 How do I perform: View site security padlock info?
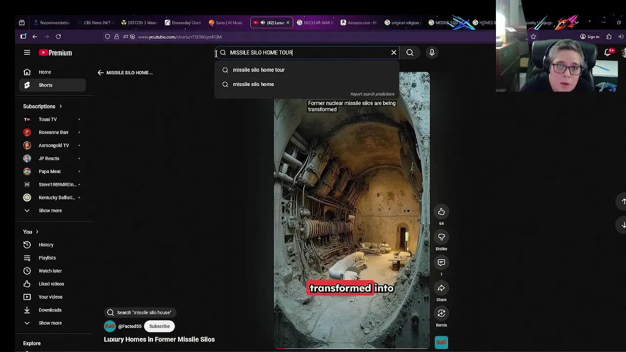click(116, 37)
